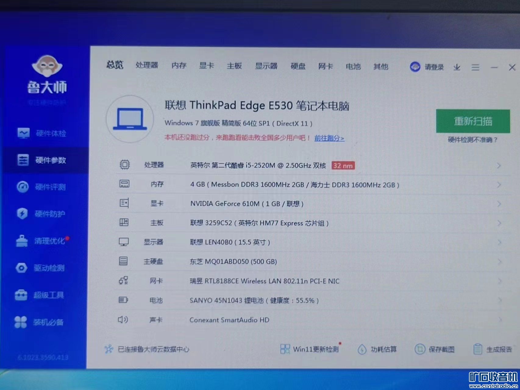Expand the 显示器 LEN40B0 row arrow
The height and width of the screenshot is (390, 520).
[500, 243]
